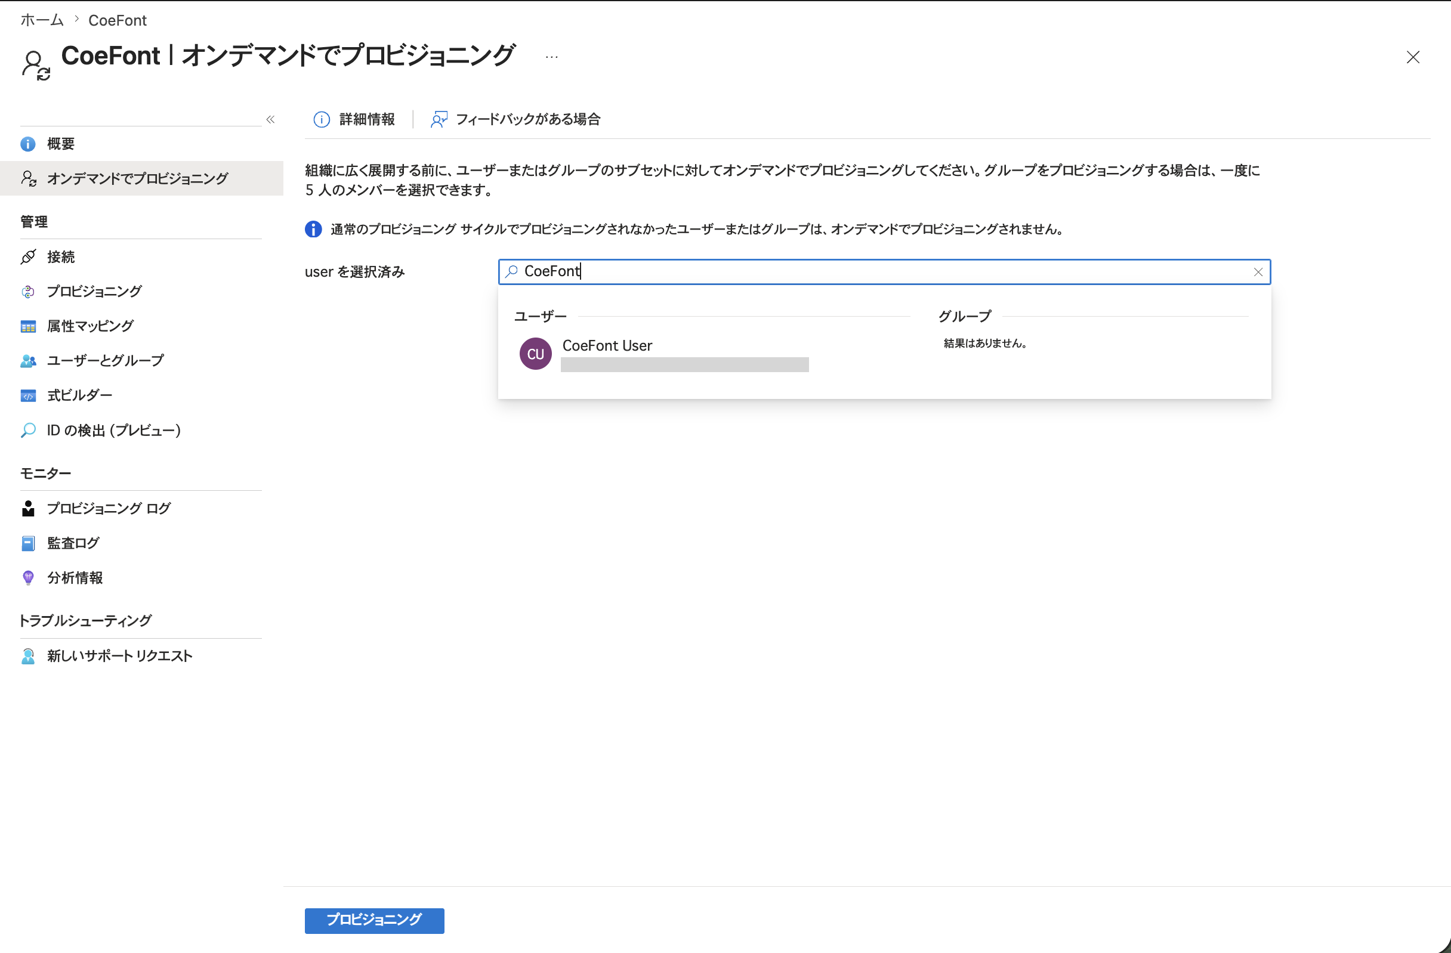1451x953 pixels.
Task: Click the 管理 section heading
Action: pyautogui.click(x=34, y=222)
